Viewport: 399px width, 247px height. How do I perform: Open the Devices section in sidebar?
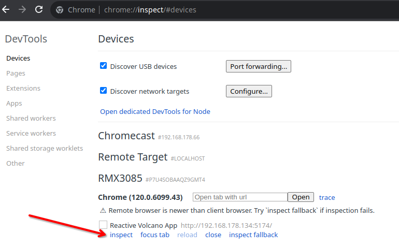coord(18,58)
